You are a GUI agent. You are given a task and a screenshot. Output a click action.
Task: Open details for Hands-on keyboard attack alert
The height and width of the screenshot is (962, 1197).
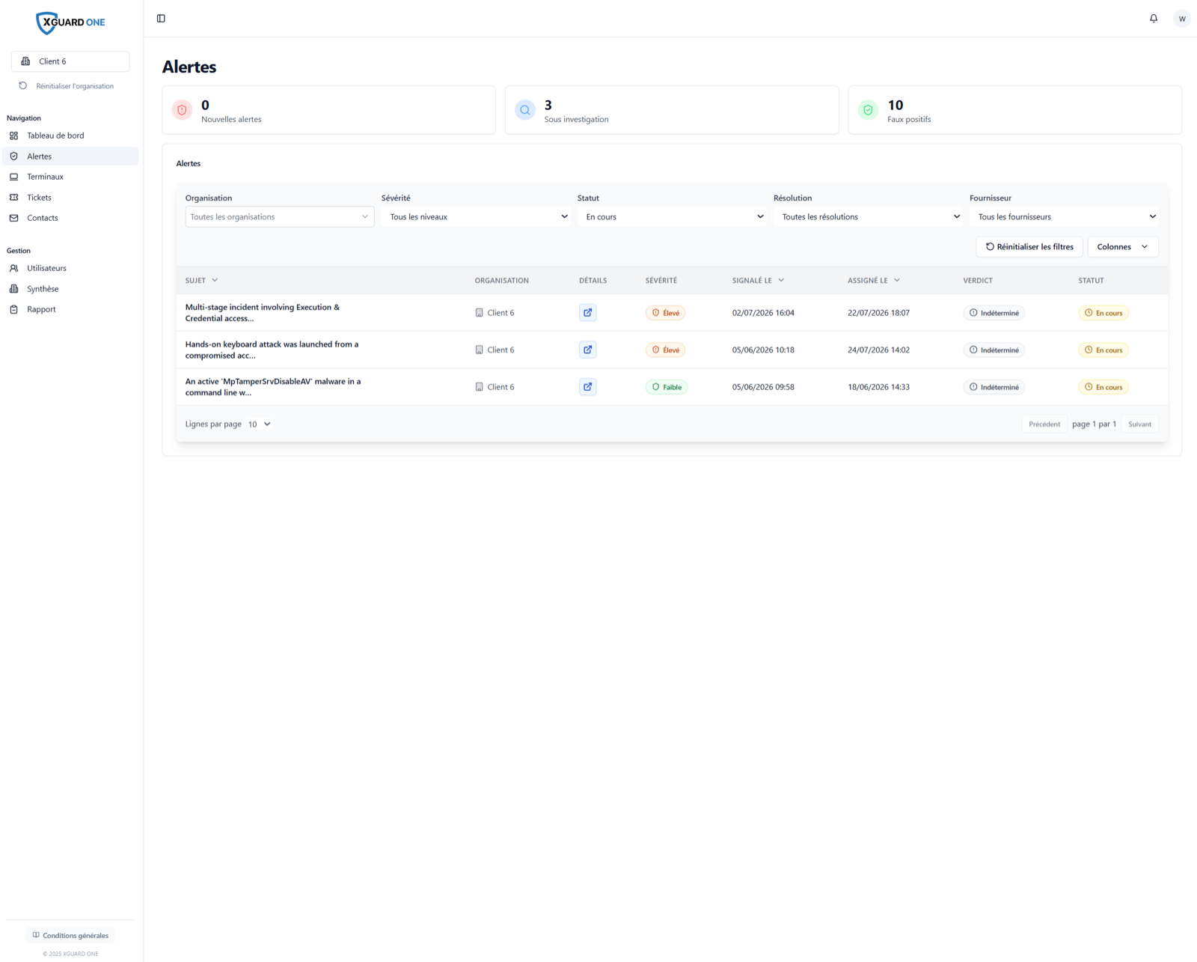tap(587, 350)
